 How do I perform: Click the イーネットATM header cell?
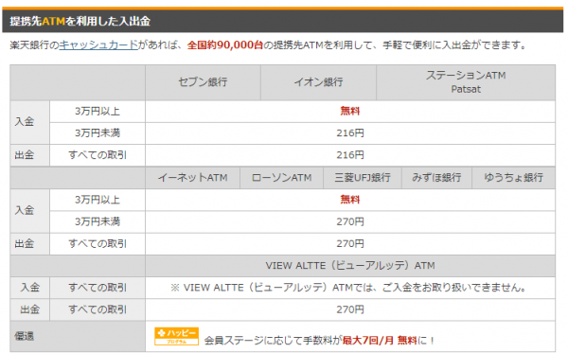(193, 178)
